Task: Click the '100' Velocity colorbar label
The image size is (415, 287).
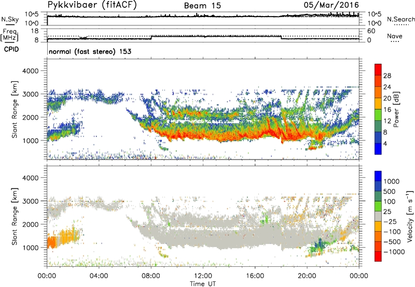Action: [390, 202]
